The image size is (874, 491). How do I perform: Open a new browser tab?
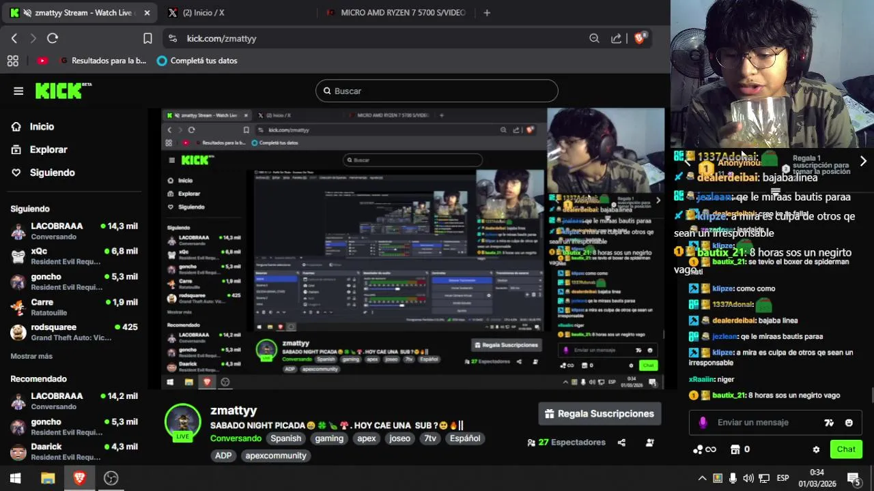(x=487, y=13)
